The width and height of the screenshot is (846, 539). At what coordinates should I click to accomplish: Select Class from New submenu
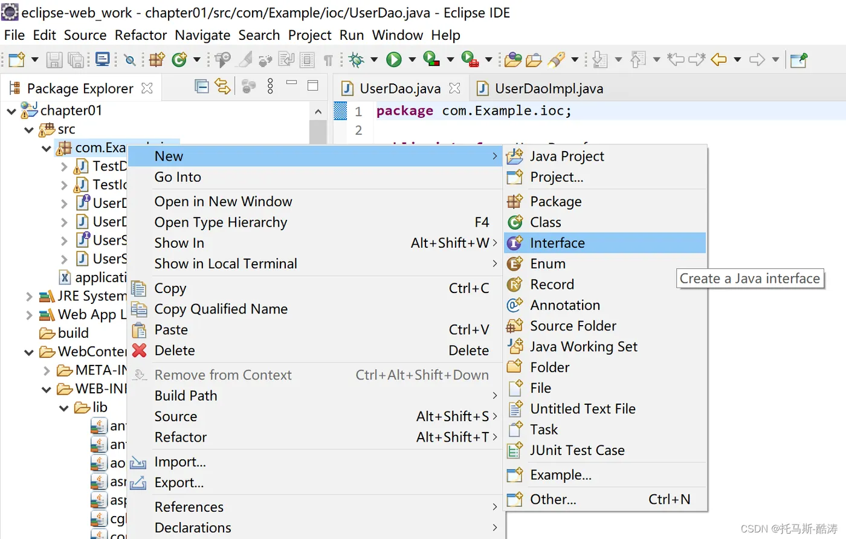pyautogui.click(x=605, y=222)
